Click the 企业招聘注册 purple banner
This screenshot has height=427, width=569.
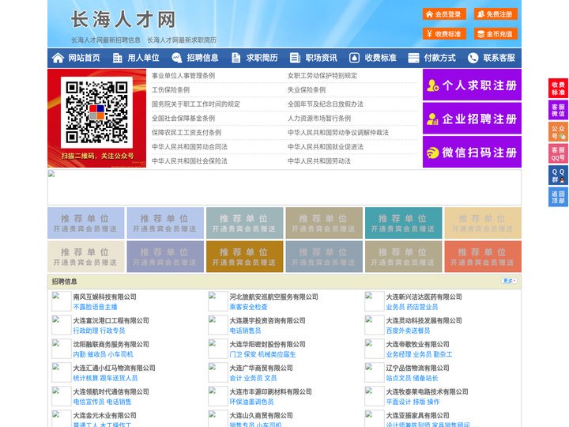(472, 119)
